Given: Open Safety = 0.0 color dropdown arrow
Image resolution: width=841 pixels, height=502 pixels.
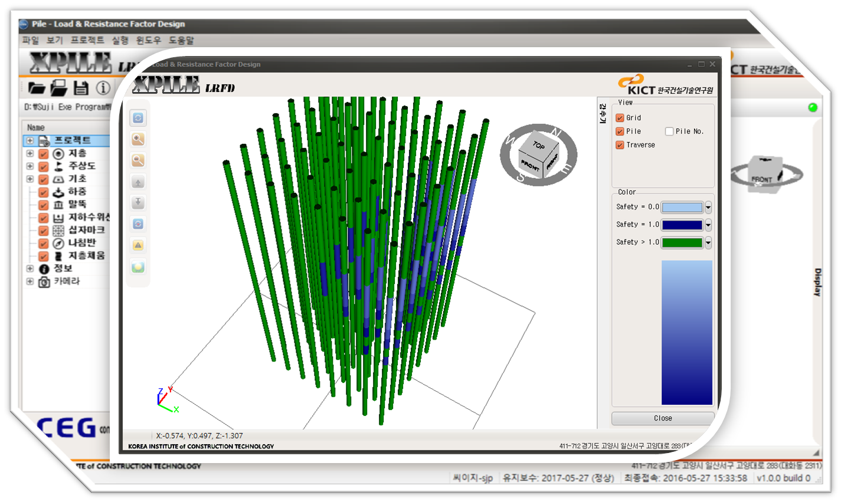Looking at the screenshot, I should [708, 208].
